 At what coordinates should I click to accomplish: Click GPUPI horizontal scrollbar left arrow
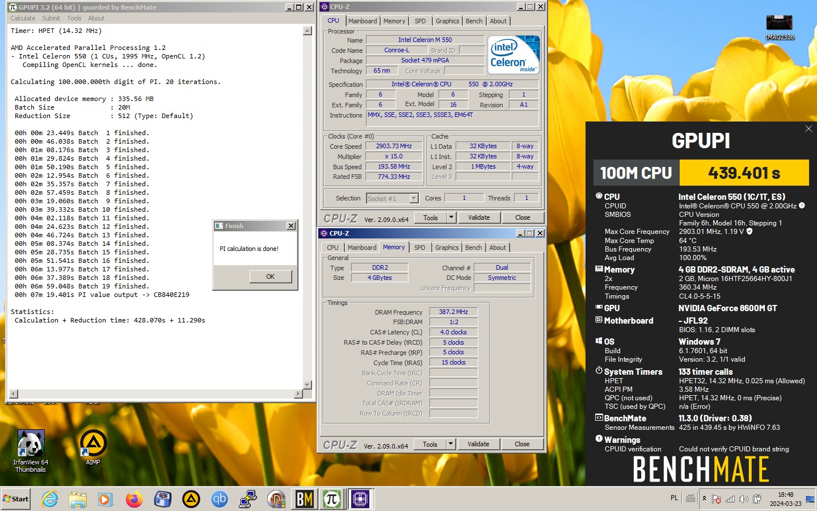click(14, 393)
